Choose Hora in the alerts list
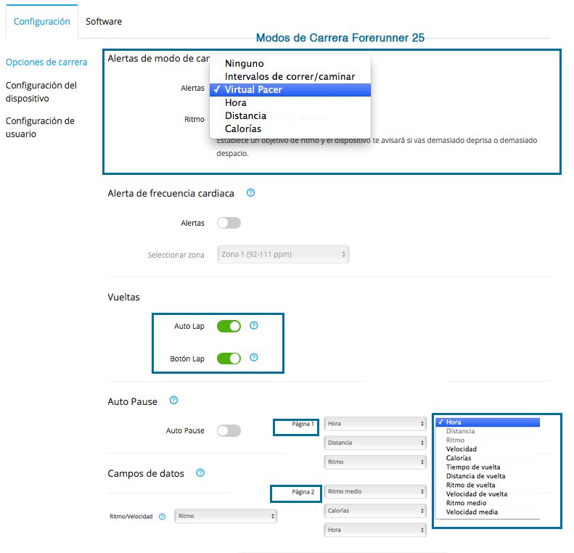 pos(290,103)
